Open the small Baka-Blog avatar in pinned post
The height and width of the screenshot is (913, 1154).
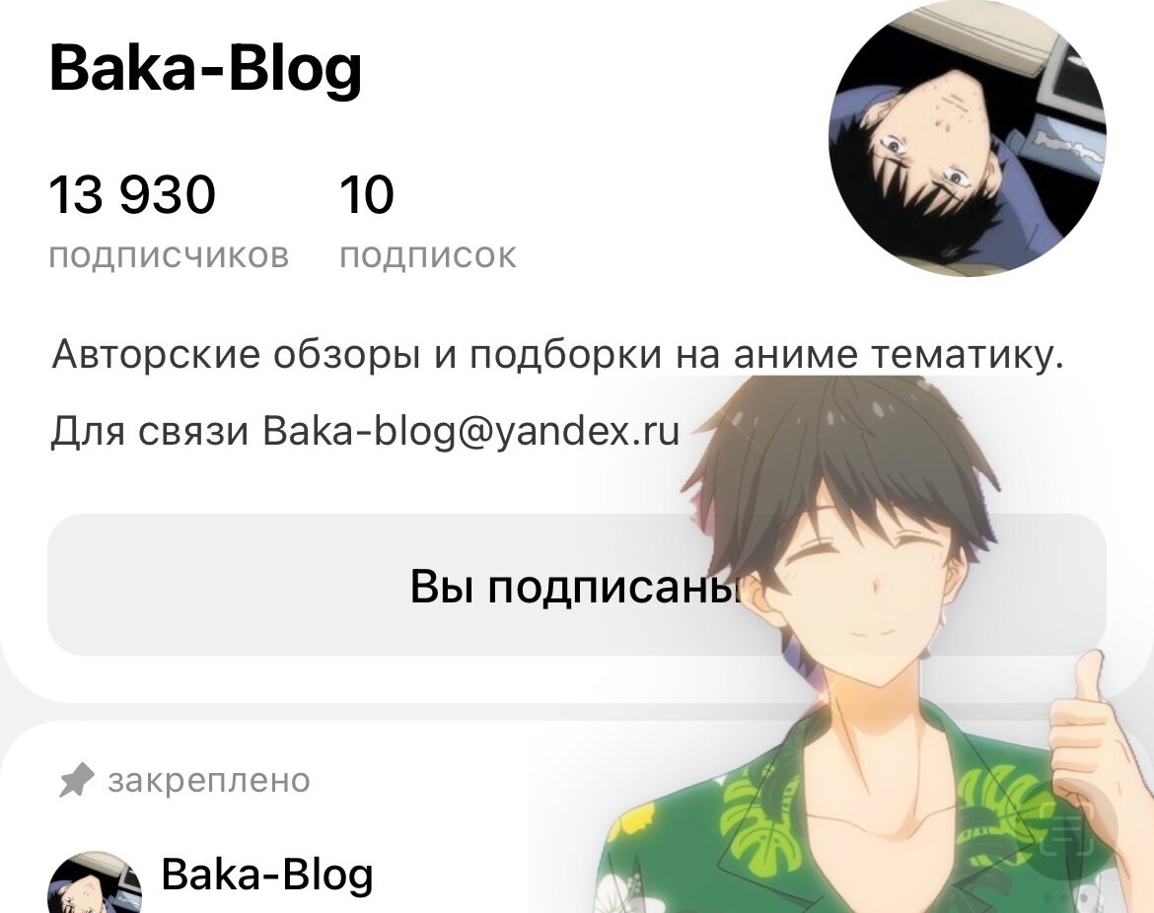point(95,883)
